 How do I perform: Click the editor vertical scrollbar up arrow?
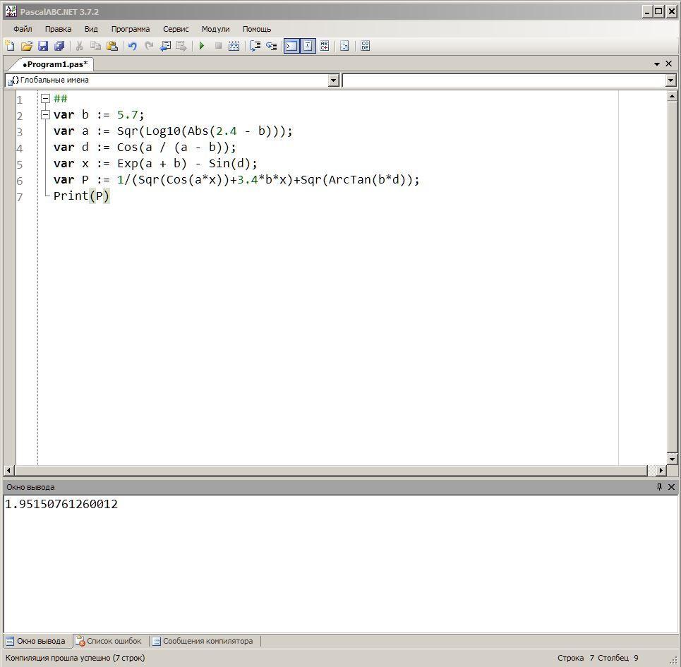(672, 96)
